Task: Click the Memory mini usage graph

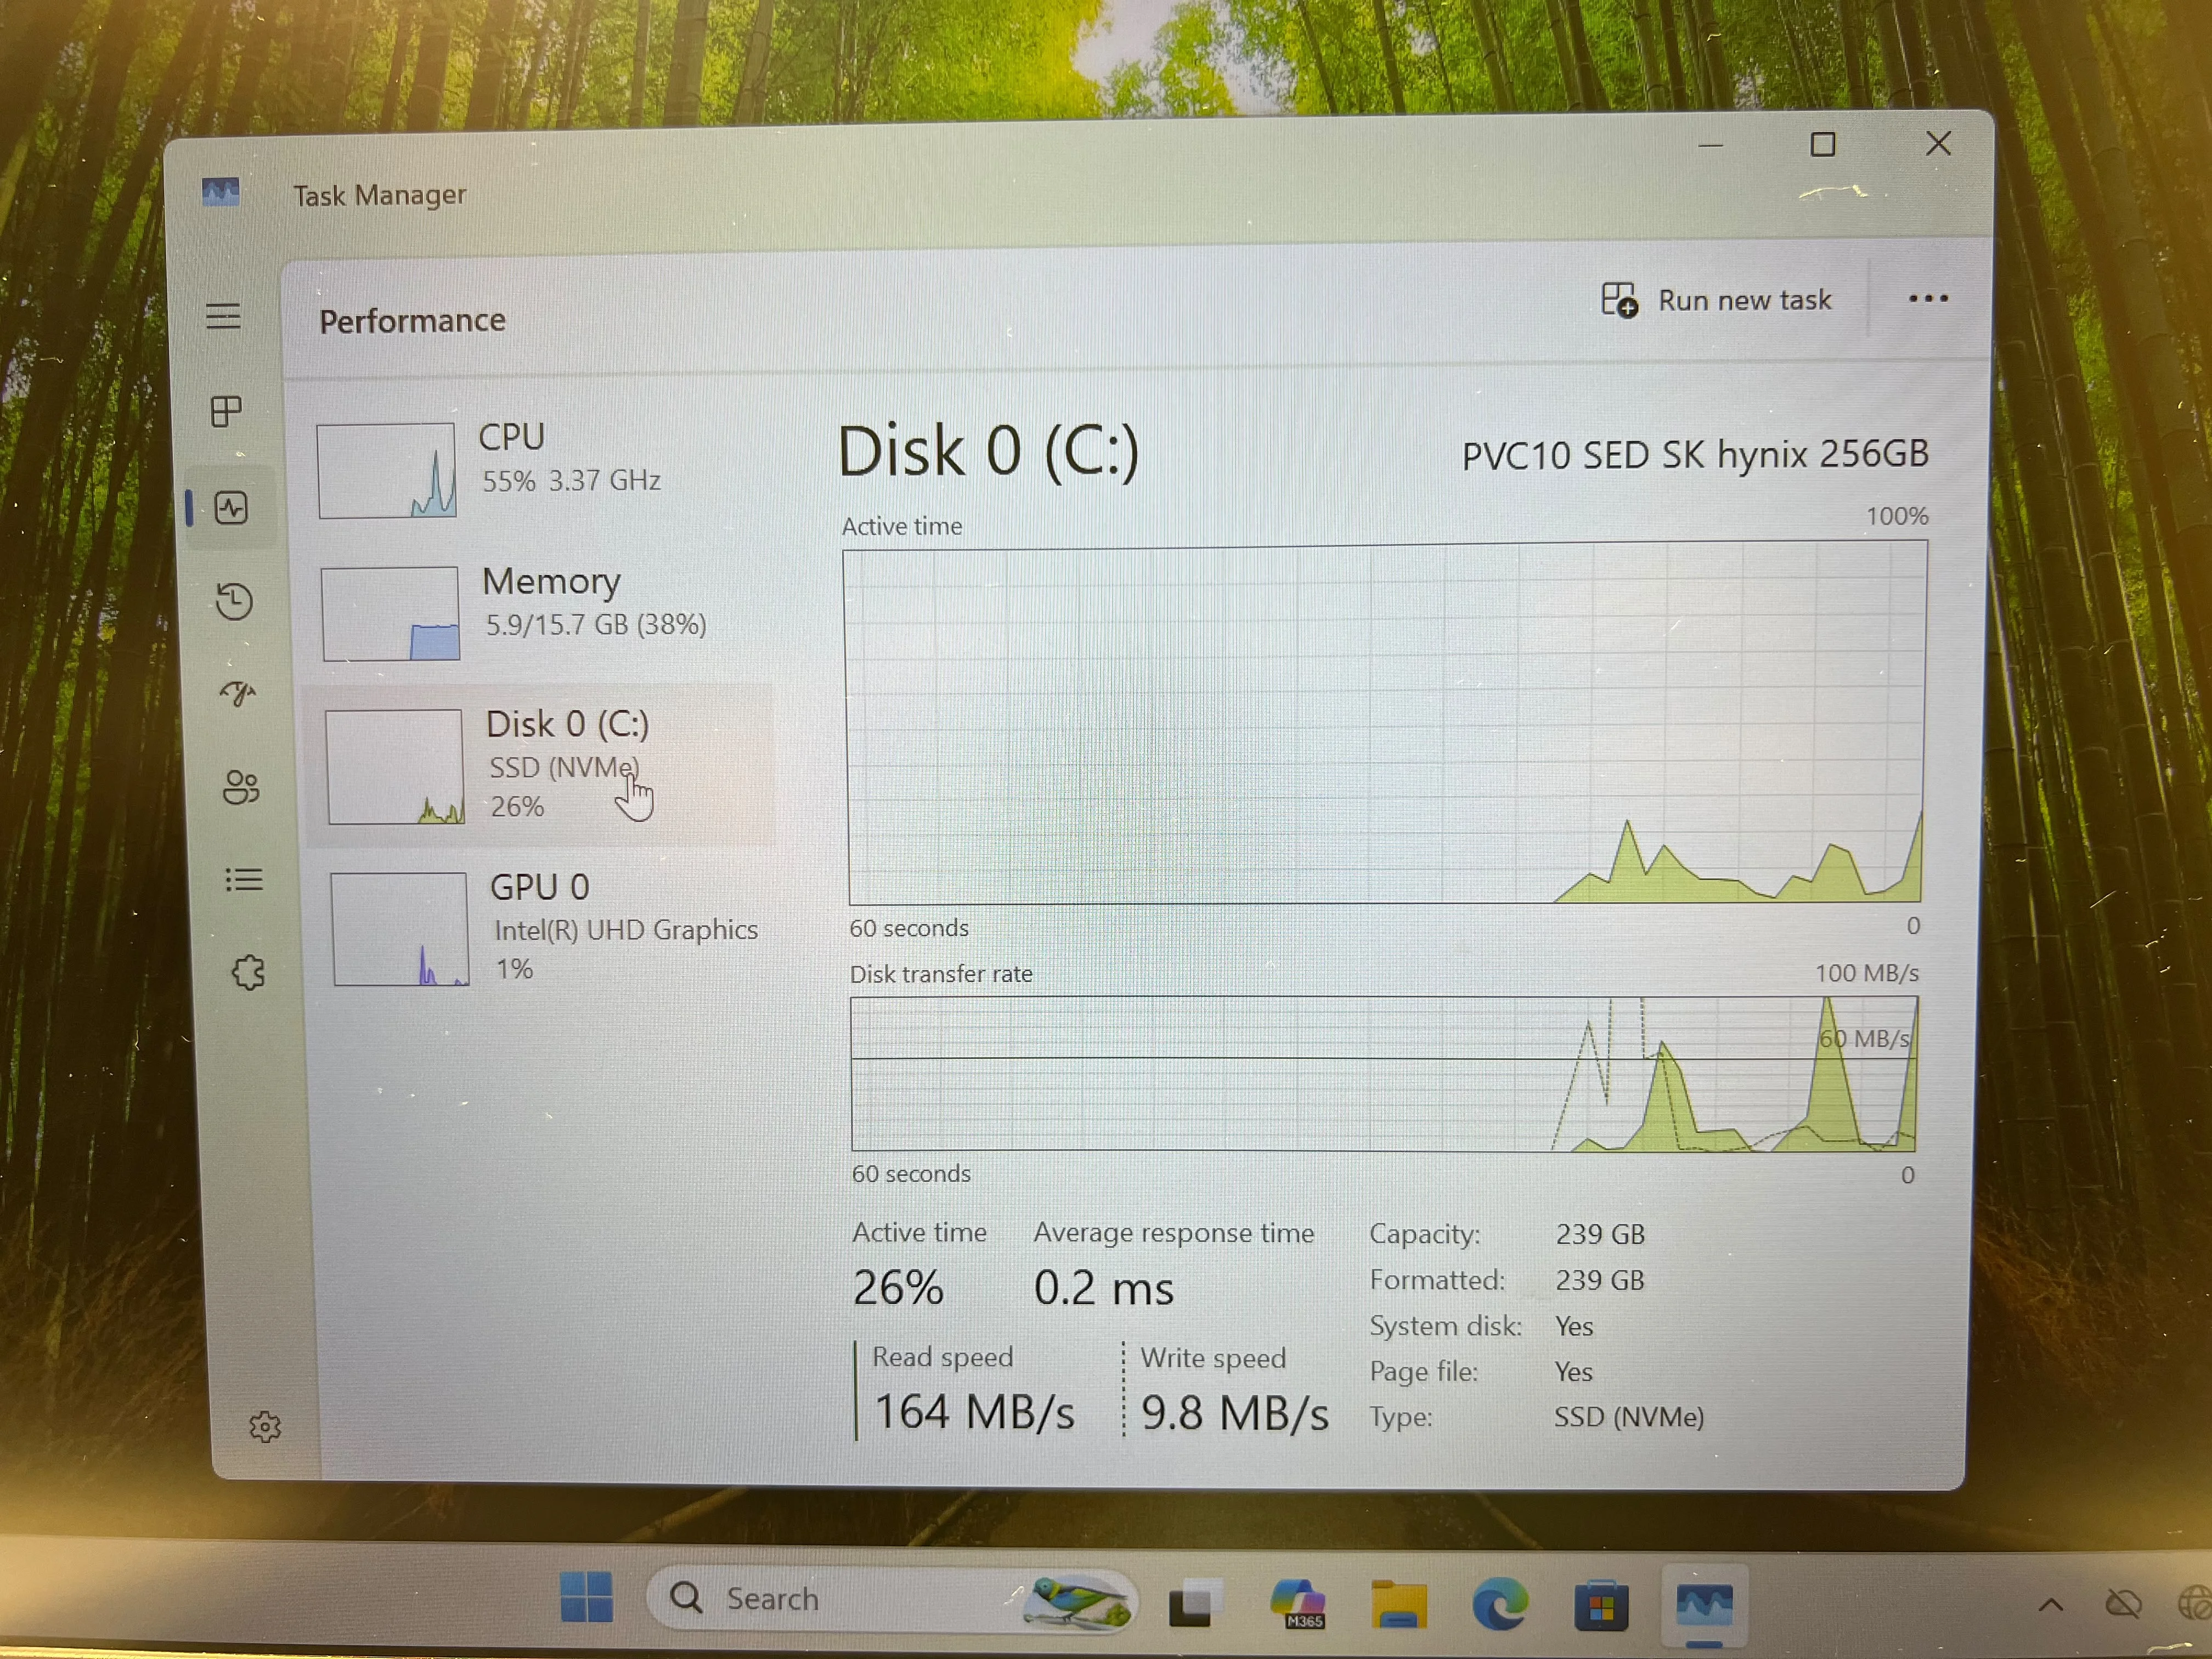Action: pyautogui.click(x=391, y=613)
